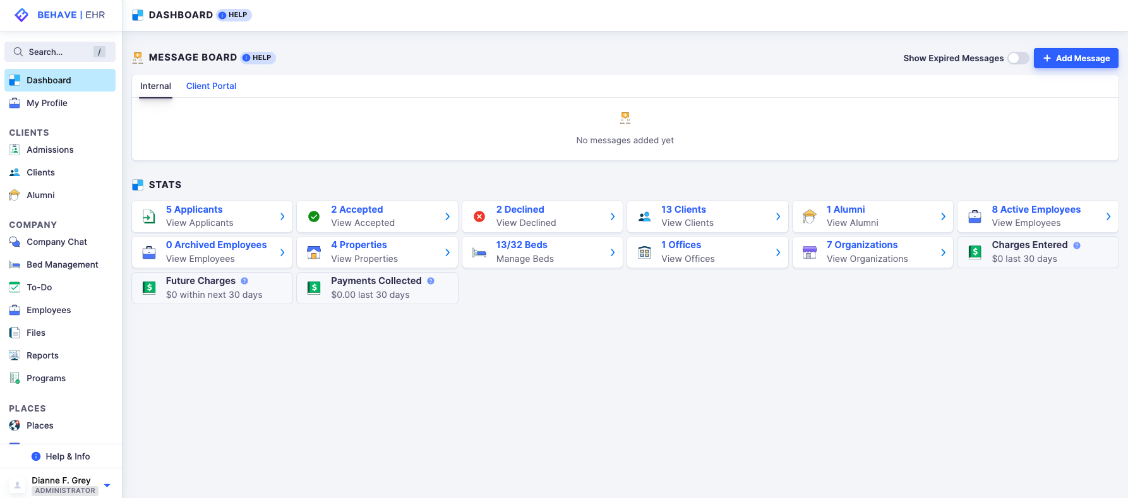This screenshot has height=498, width=1128.
Task: Click the chevron on the Applicants card
Action: coord(282,216)
